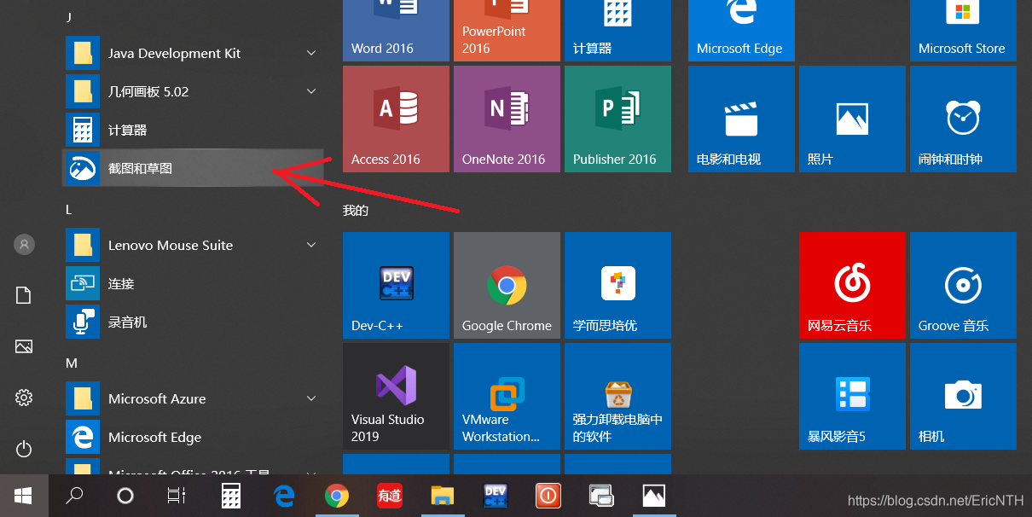Switch to Chrome on the taskbar
The image size is (1032, 517).
[337, 495]
